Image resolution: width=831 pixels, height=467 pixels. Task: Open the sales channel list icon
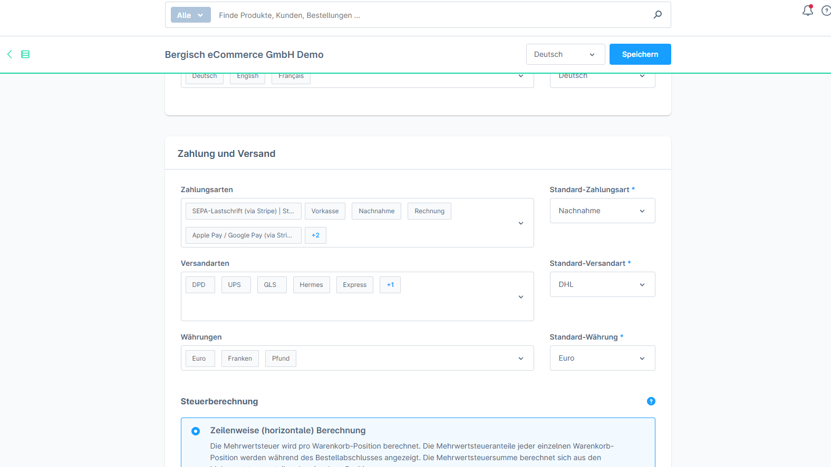tap(25, 54)
